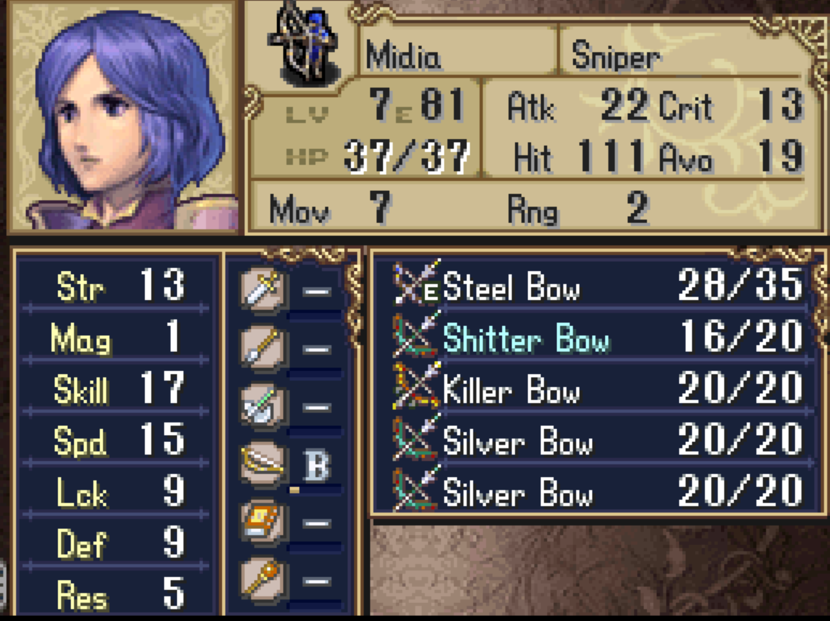The height and width of the screenshot is (621, 830).
Task: Click the HP 37/37 display
Action: (x=378, y=157)
